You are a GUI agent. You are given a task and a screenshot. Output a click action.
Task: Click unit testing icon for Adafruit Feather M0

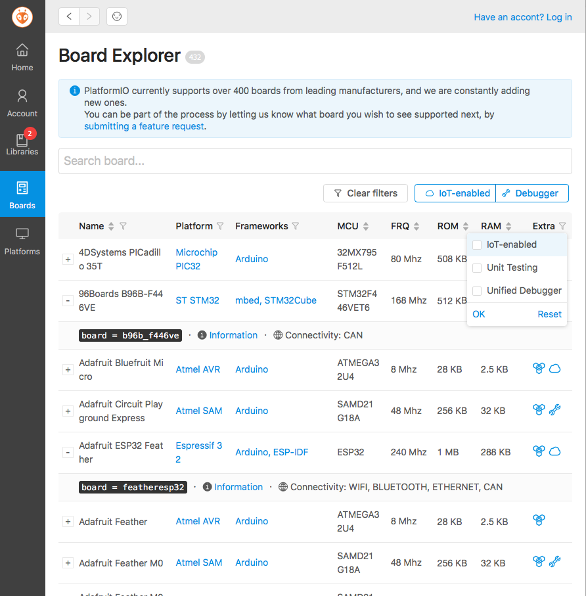[539, 561]
